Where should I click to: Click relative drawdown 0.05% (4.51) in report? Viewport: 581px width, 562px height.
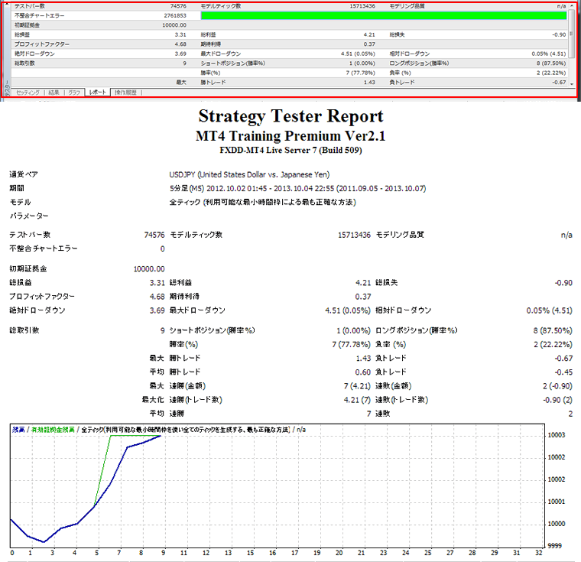549,310
